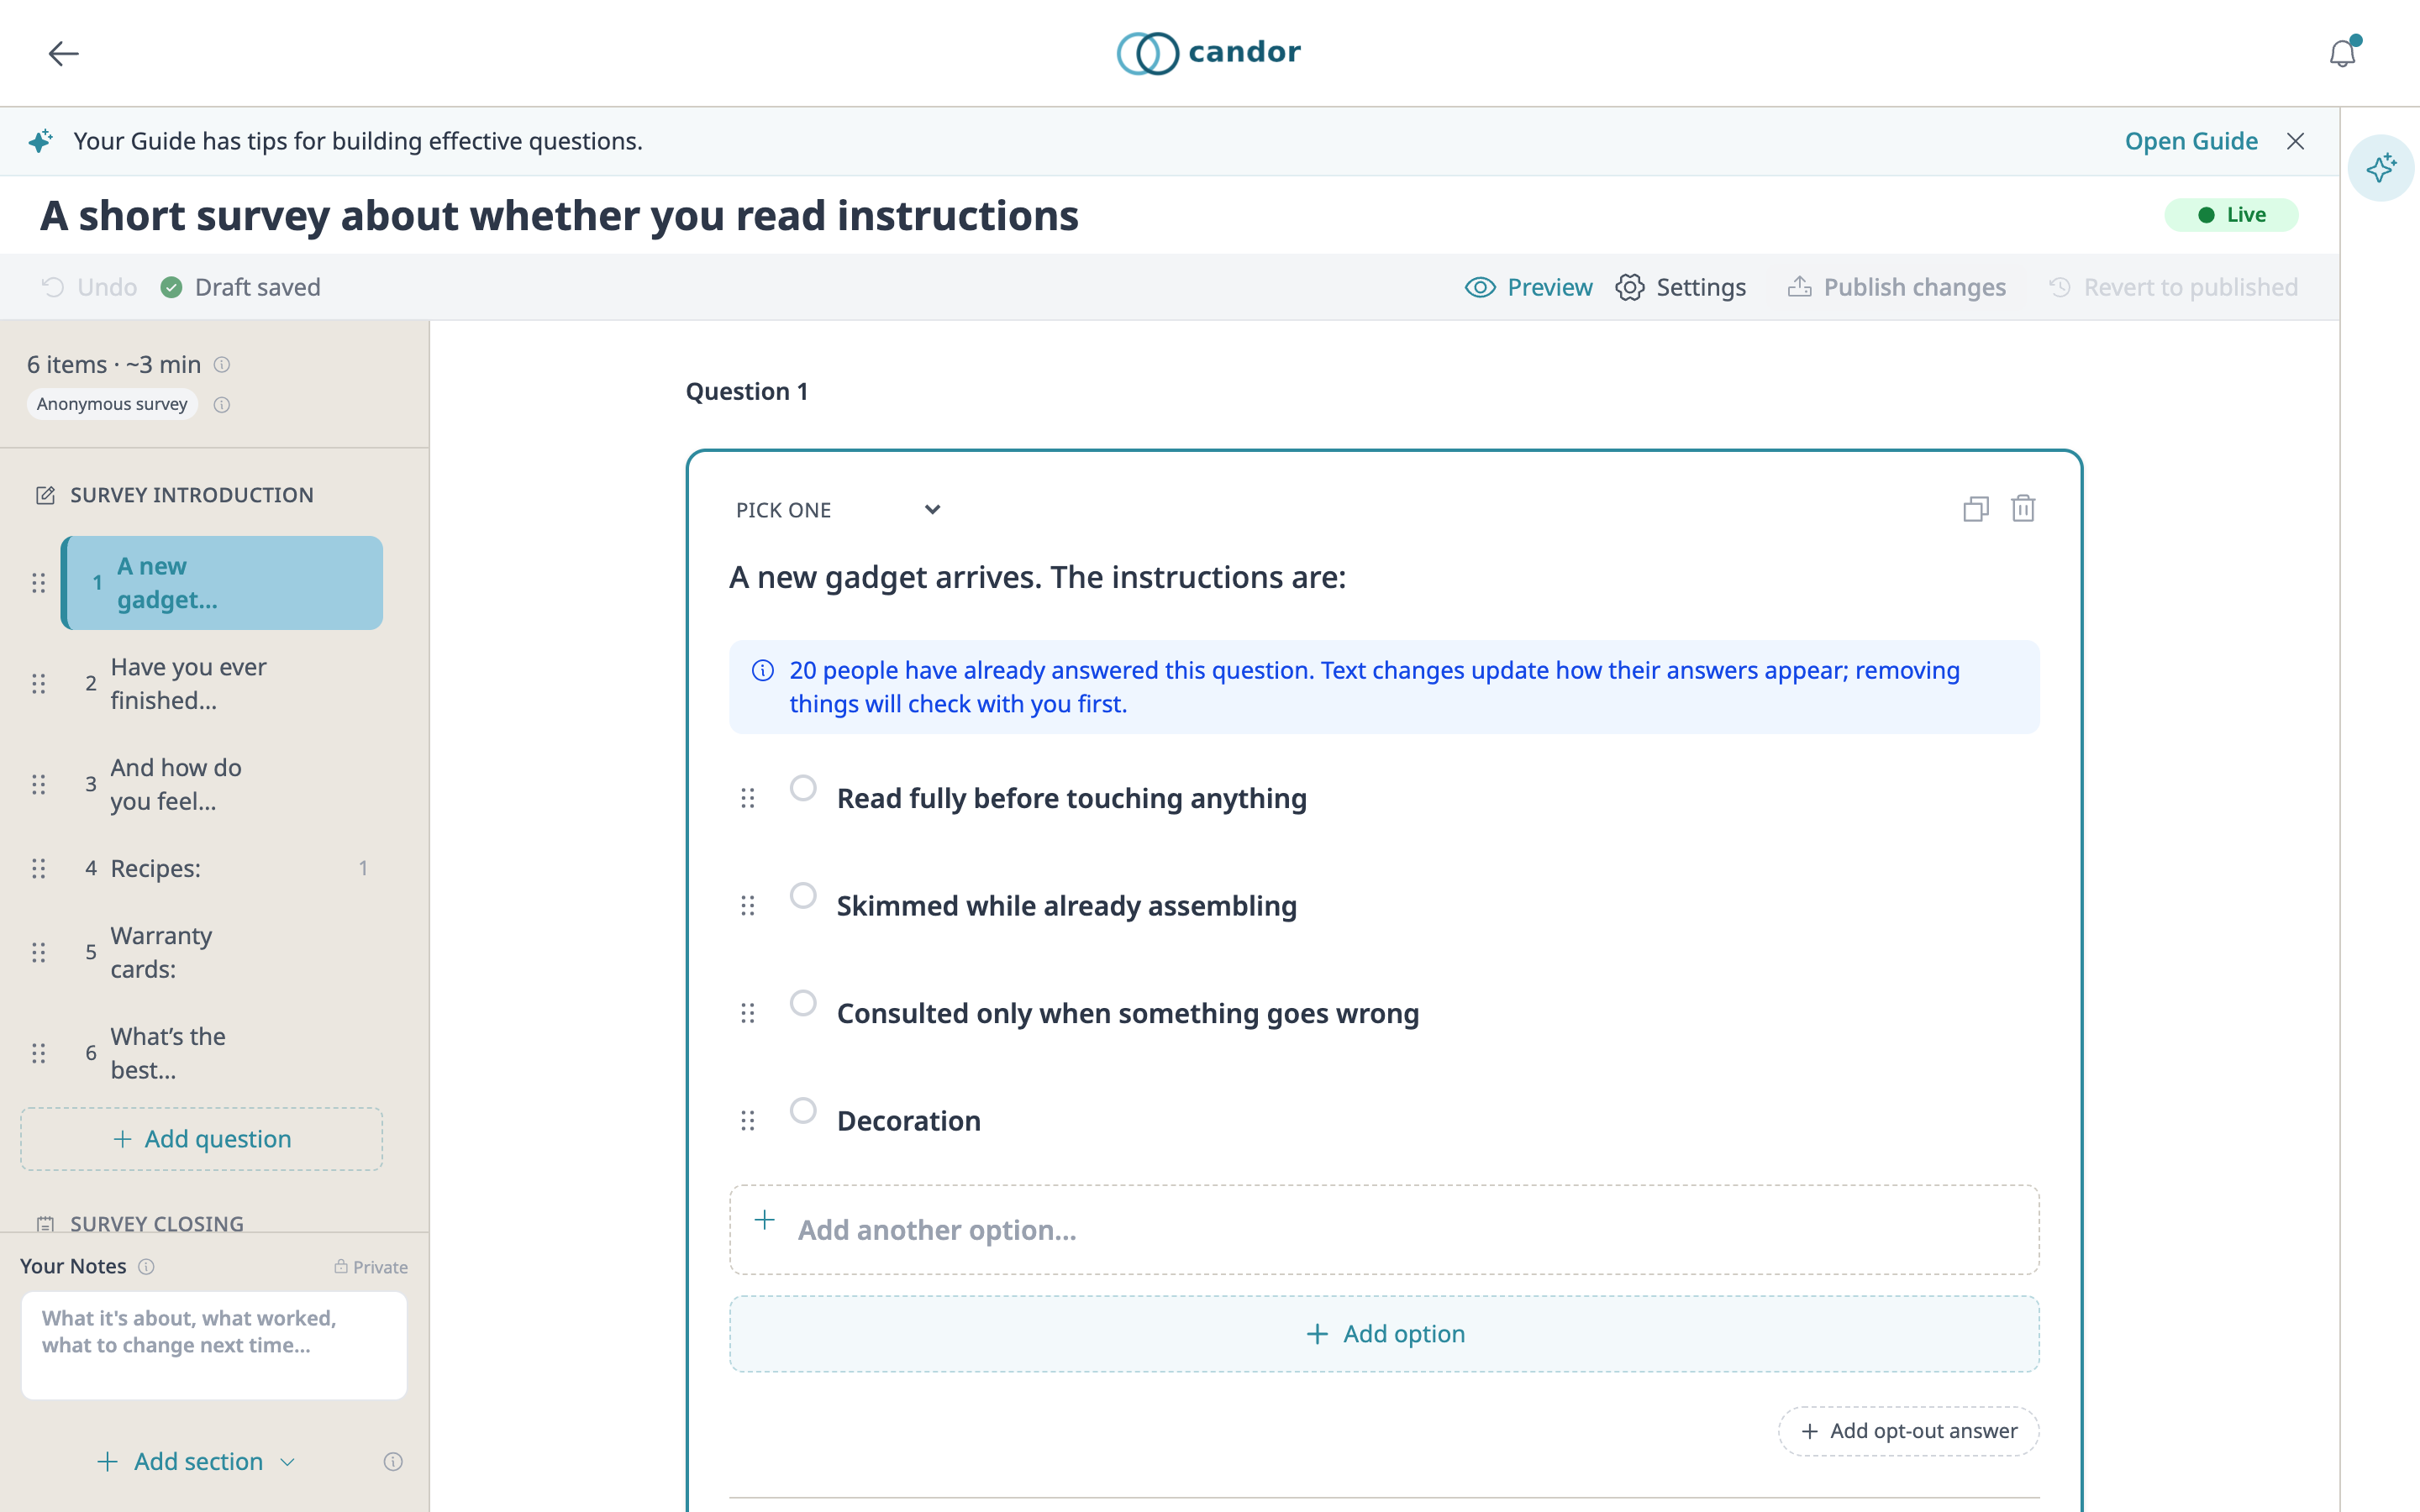Click Publish changes

point(1896,287)
